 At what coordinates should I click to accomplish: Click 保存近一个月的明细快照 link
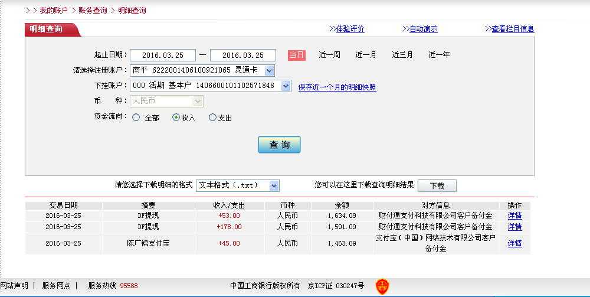tap(337, 87)
